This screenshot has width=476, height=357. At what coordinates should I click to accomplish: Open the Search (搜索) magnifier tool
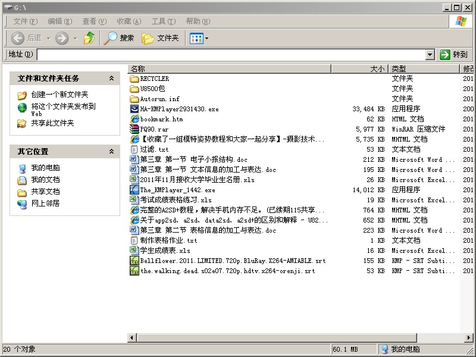(118, 38)
